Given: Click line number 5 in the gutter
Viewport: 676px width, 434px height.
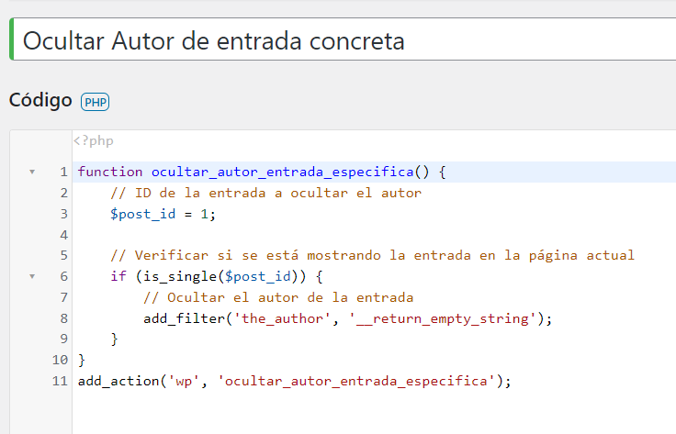Looking at the screenshot, I should point(63,255).
